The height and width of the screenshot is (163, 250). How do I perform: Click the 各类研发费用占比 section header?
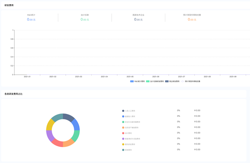pos(13,94)
